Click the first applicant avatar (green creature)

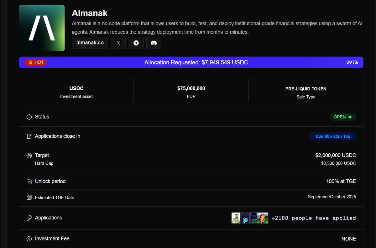236,218
